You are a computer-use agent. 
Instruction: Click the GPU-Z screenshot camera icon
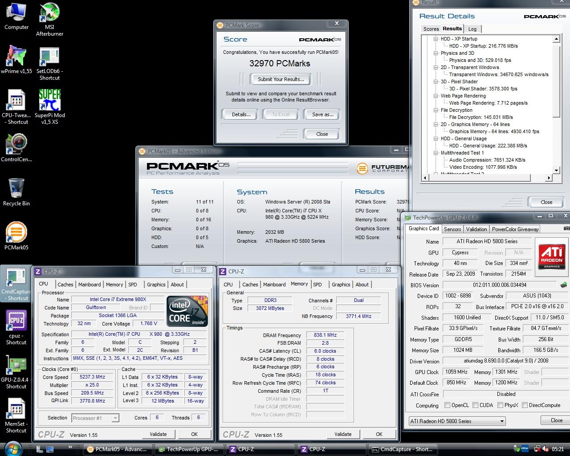(566, 228)
